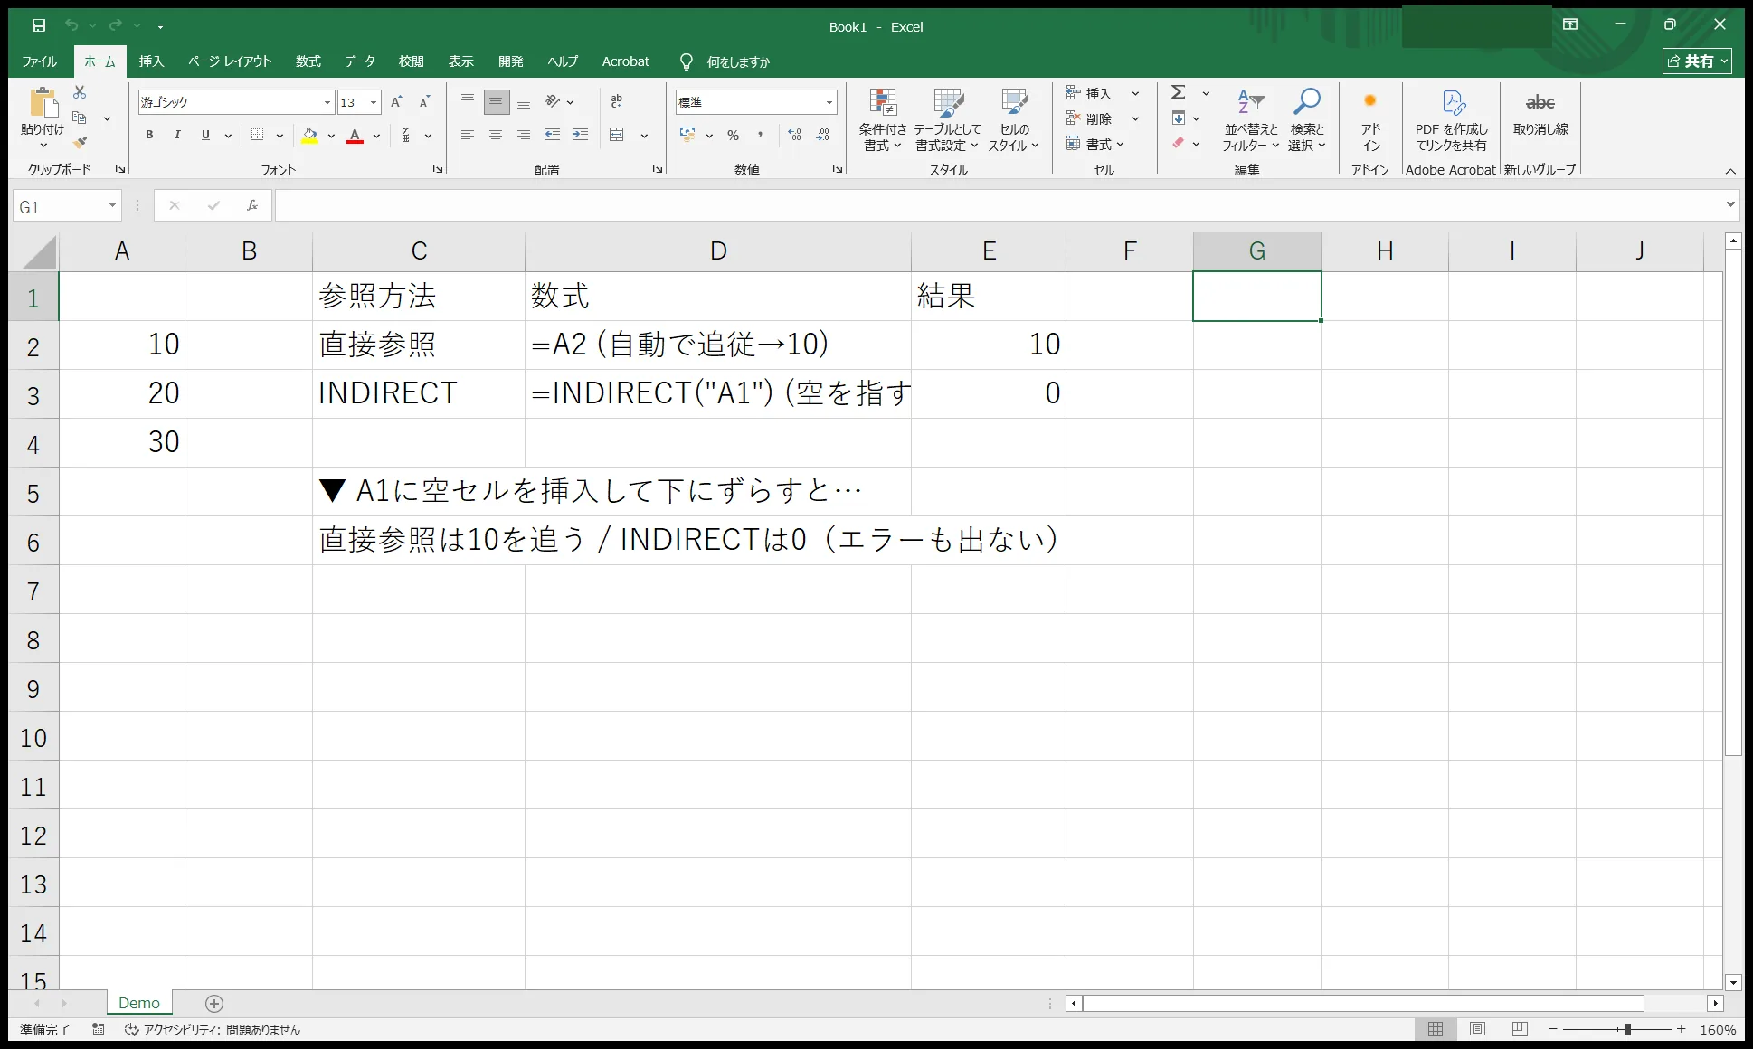Toggle Italic formatting
Viewport: 1753px width, 1049px height.
177,135
